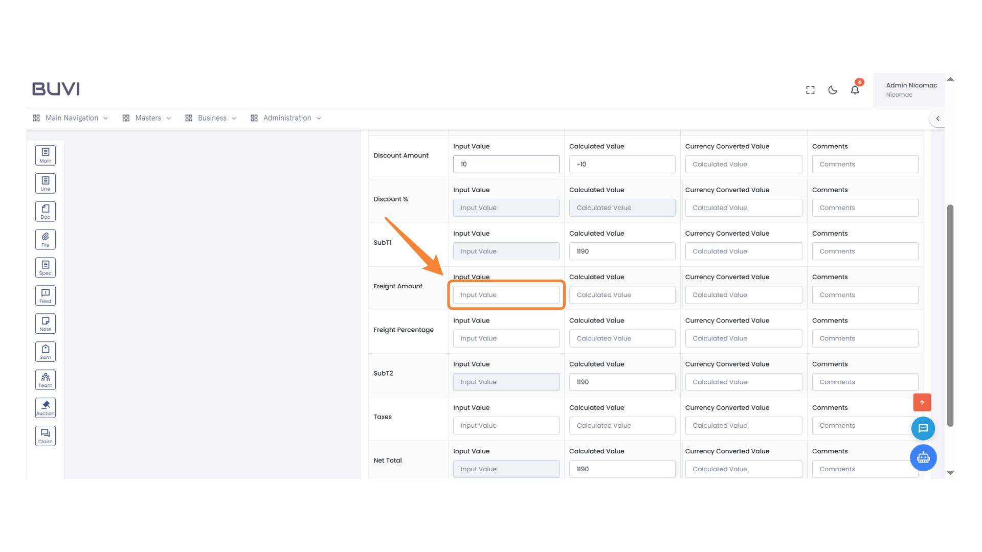This screenshot has width=982, height=552.
Task: Click the Claim icon in the sidebar
Action: point(45,435)
